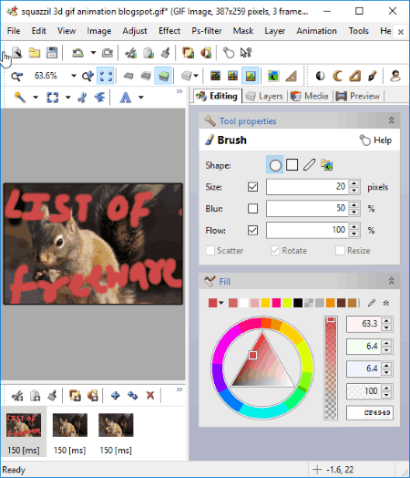410x478 pixels.
Task: Increase brush Size with the up spinner
Action: point(354,183)
